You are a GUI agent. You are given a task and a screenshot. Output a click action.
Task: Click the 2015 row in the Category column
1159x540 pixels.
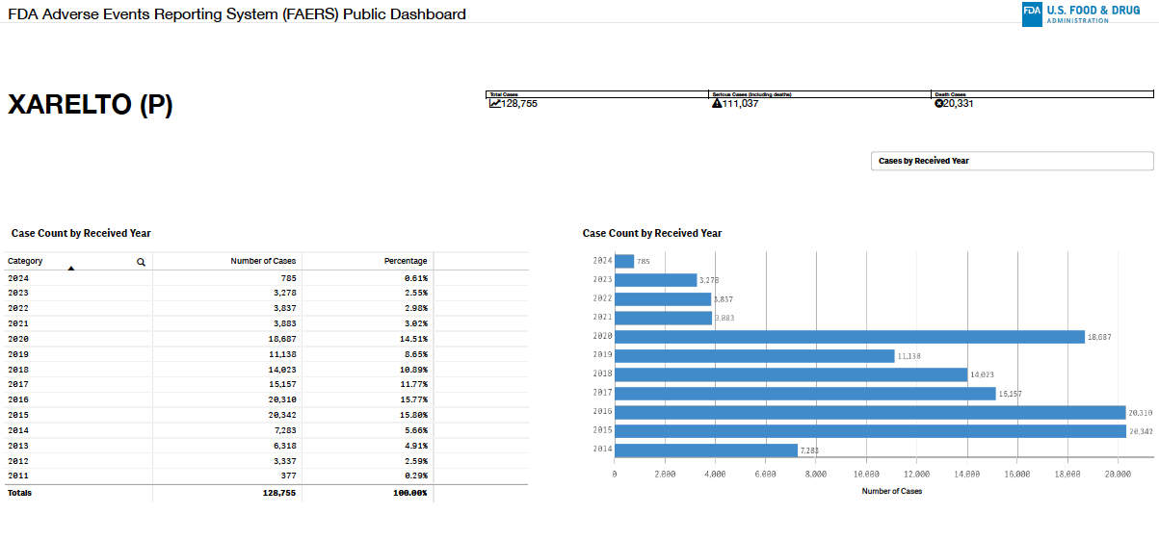tap(18, 415)
